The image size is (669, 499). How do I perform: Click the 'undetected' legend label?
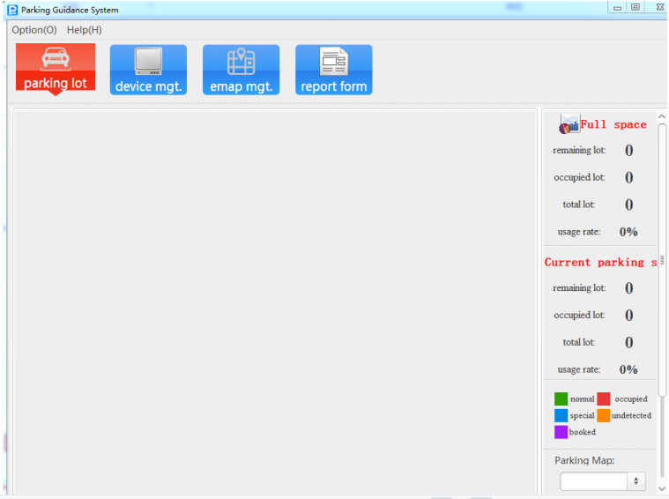pyautogui.click(x=631, y=415)
